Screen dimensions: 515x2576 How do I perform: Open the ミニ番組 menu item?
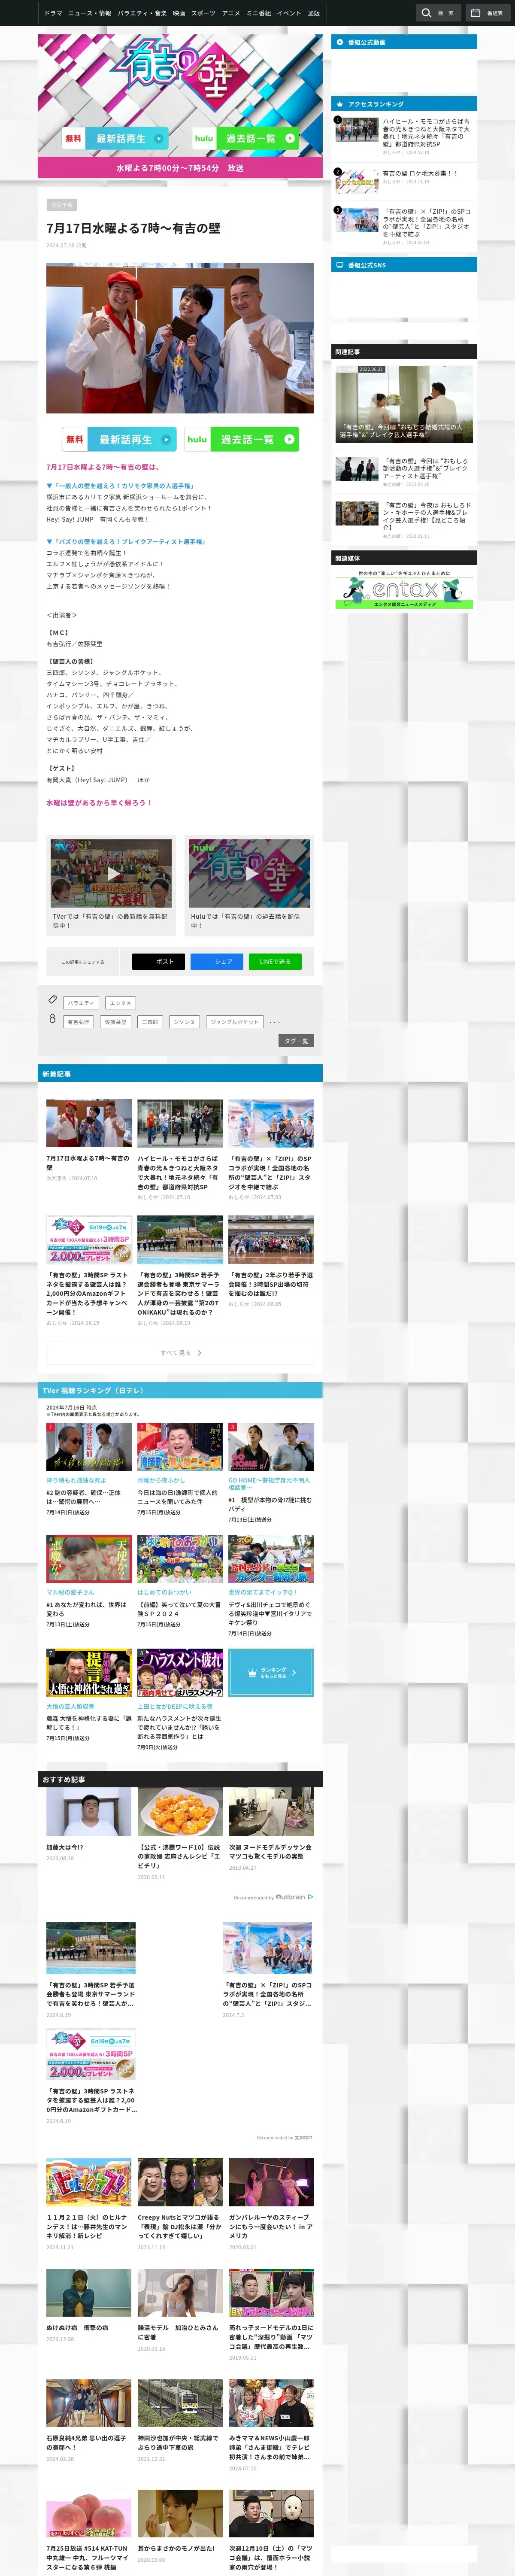coord(259,13)
